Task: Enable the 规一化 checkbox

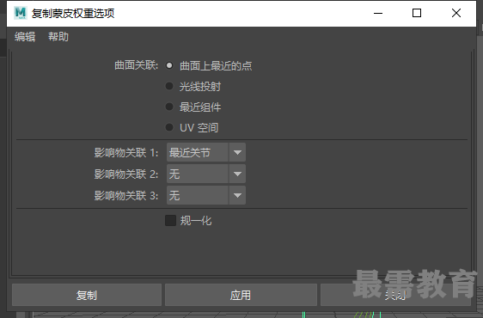Action: (x=170, y=221)
